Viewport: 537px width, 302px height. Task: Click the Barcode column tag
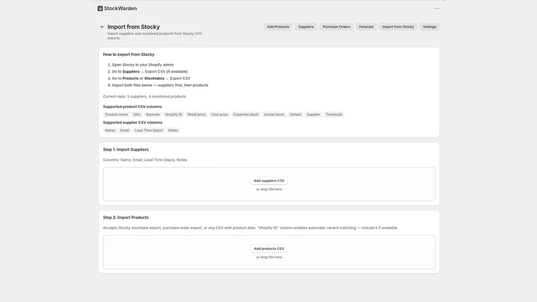153,114
